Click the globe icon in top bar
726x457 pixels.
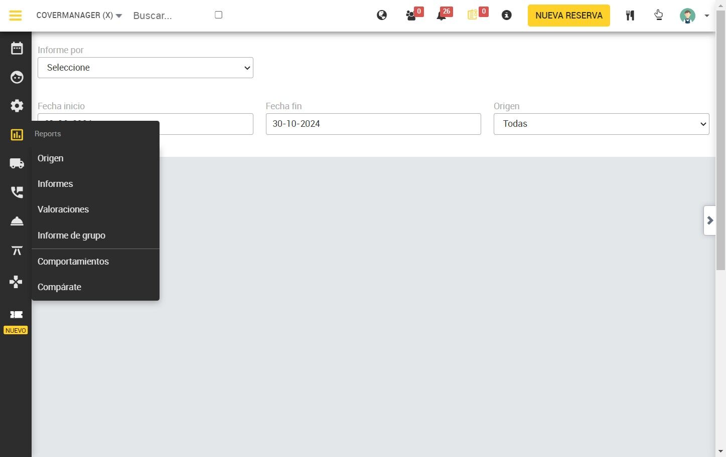point(382,15)
